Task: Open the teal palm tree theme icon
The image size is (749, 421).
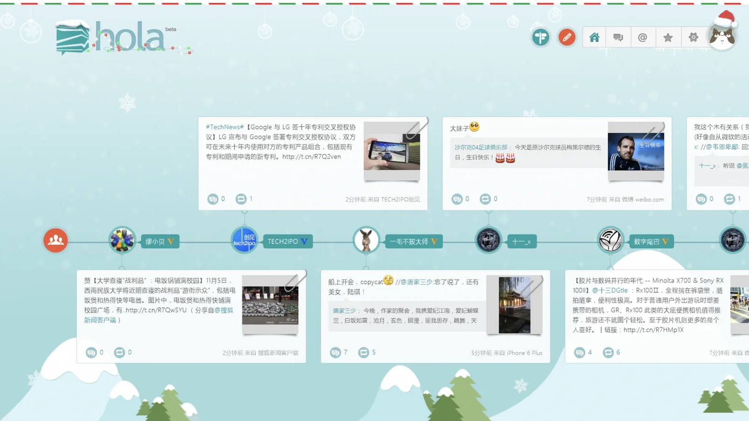Action: (x=541, y=37)
